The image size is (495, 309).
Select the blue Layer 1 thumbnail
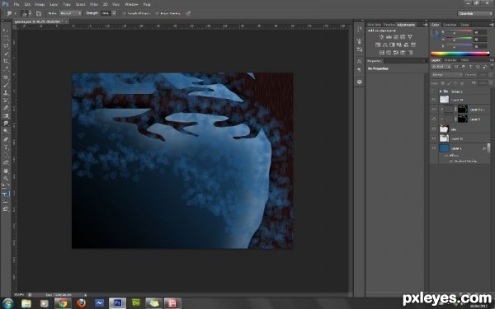pos(444,148)
